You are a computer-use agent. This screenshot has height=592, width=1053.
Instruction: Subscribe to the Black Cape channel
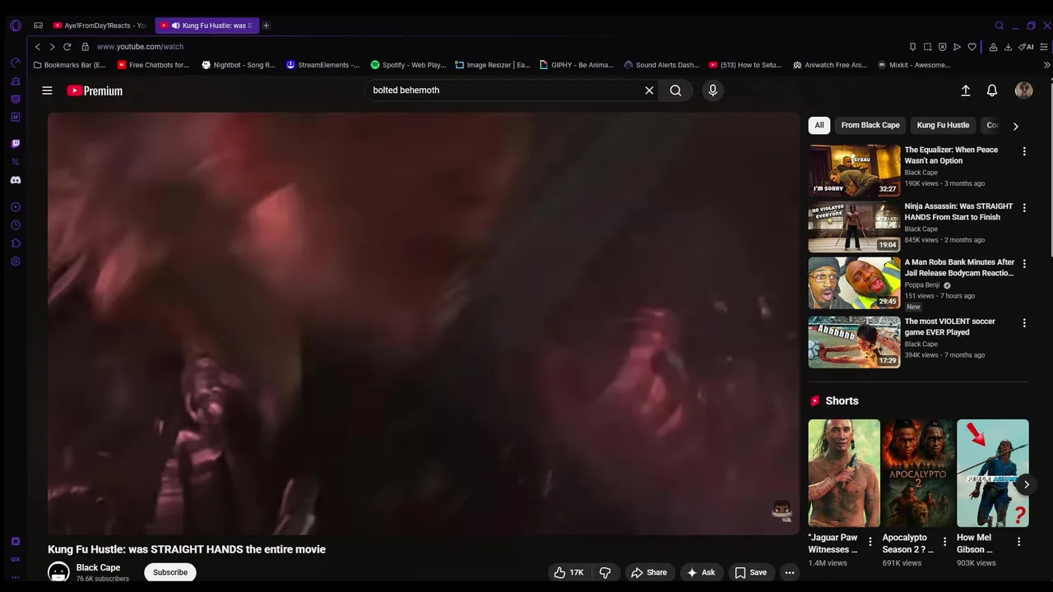pos(170,572)
